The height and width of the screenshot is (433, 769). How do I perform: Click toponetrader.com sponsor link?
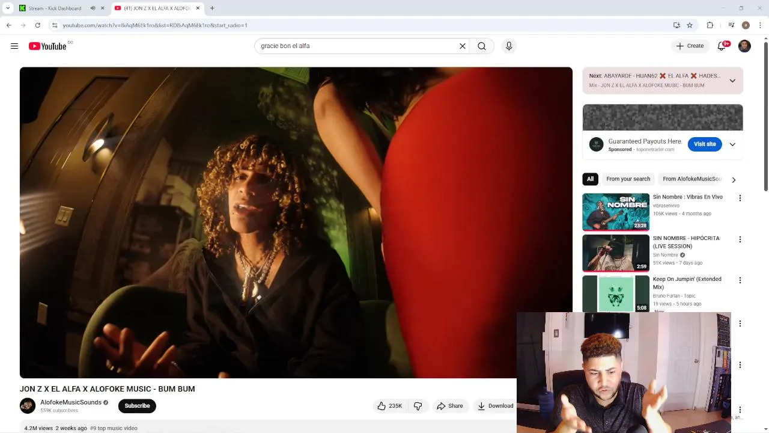[655, 149]
